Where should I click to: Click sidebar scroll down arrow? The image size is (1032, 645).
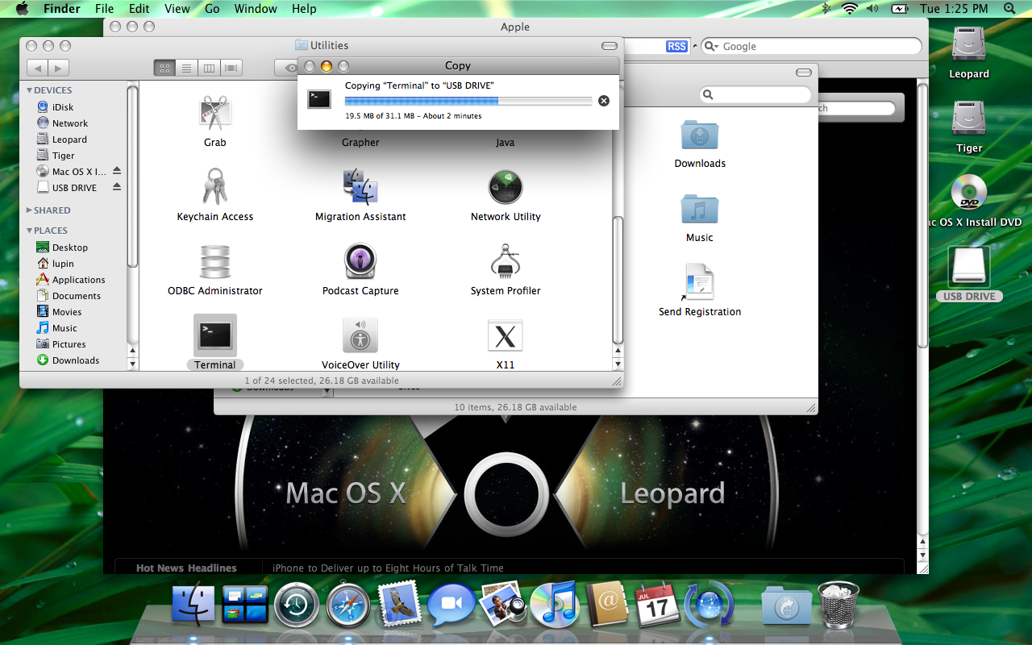[133, 364]
